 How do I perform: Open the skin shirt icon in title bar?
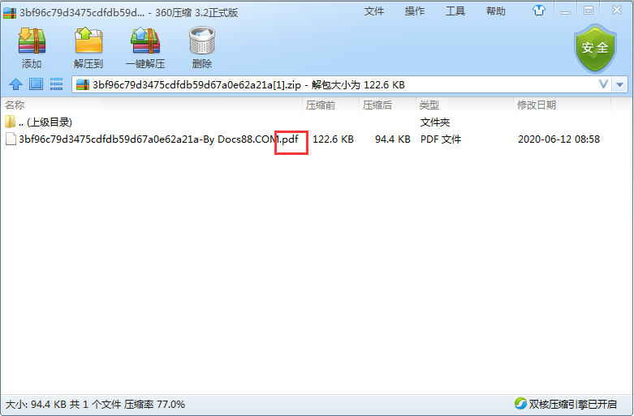(x=538, y=10)
